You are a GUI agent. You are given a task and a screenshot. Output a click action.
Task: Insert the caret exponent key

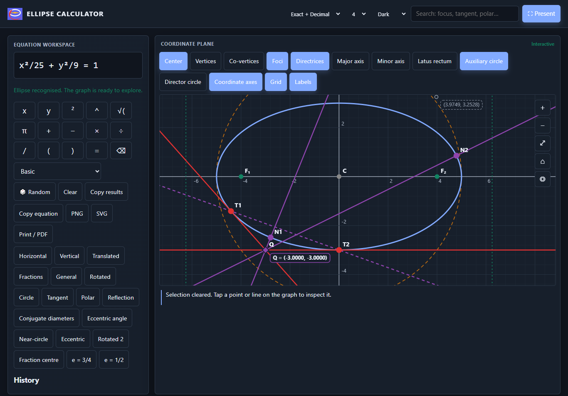(x=97, y=111)
